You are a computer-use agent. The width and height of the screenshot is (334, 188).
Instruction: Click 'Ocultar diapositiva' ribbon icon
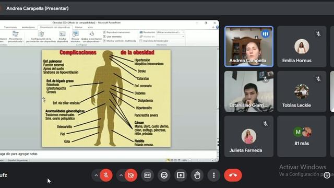63,37
